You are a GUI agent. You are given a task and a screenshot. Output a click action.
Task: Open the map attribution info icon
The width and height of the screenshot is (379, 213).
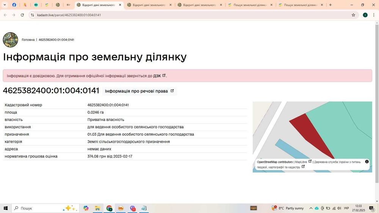(366, 162)
